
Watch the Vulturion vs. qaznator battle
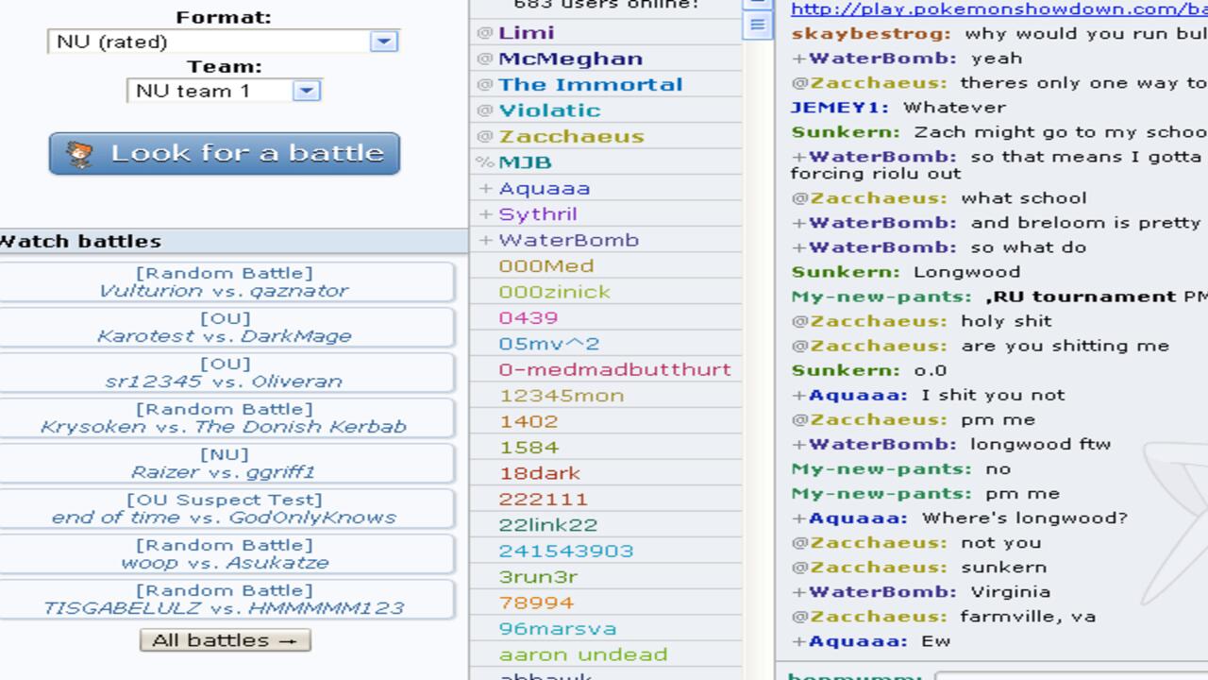pos(225,282)
